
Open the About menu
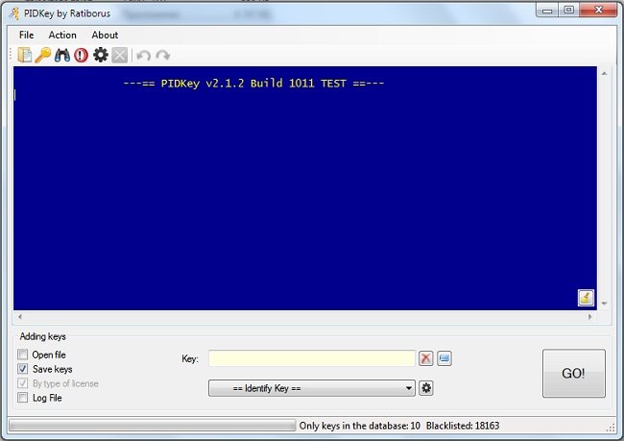point(105,35)
